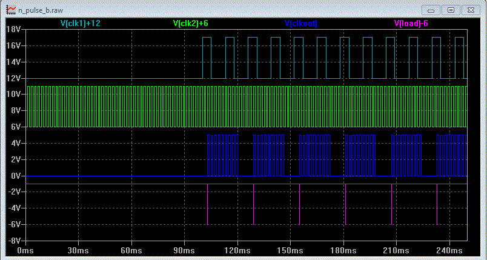
Task: Click the 12V vertical axis label
Action: 13,79
